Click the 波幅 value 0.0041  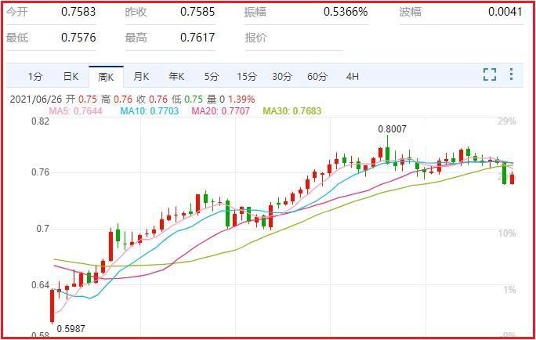(505, 12)
